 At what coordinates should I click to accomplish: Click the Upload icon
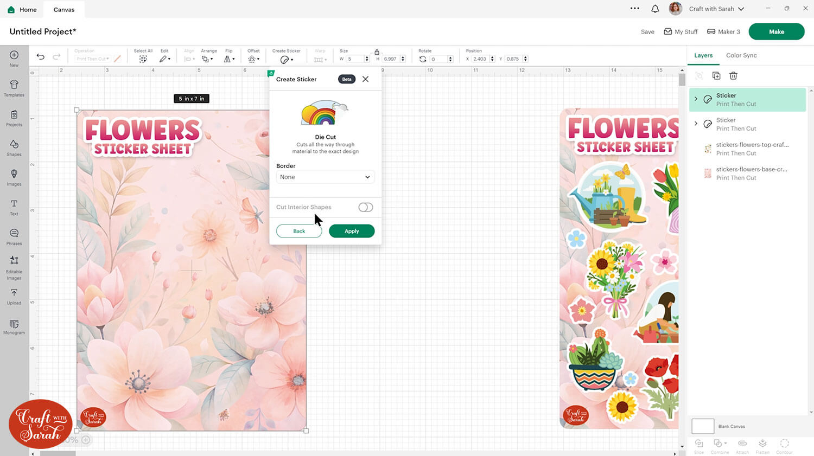click(x=14, y=296)
